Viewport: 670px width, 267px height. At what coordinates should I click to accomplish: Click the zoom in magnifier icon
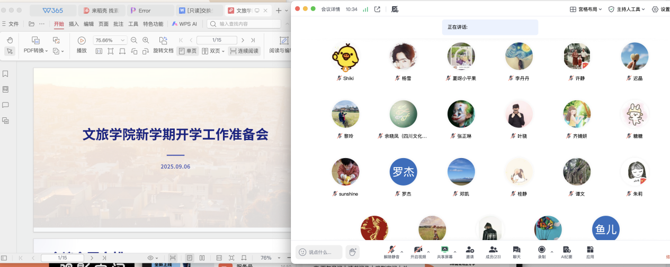coord(146,40)
